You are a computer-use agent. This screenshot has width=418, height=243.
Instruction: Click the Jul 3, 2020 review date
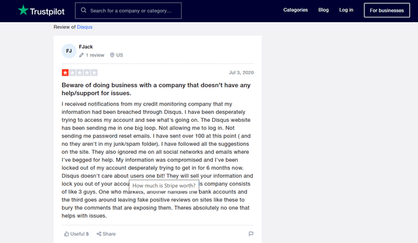tap(241, 72)
